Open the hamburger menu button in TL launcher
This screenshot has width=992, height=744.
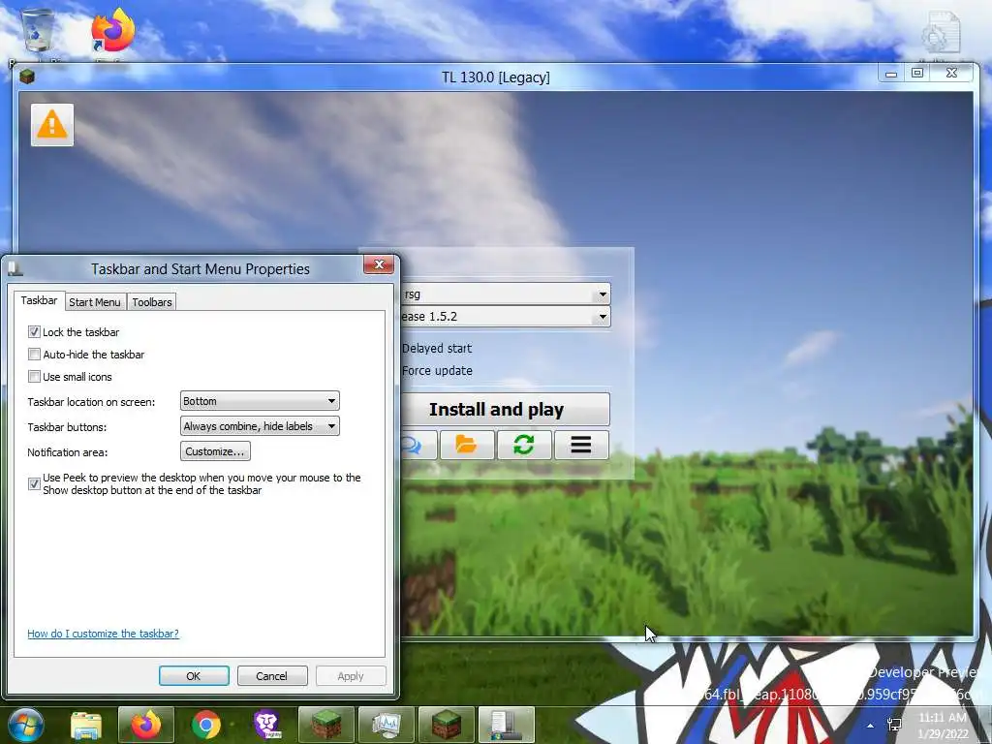tap(581, 445)
